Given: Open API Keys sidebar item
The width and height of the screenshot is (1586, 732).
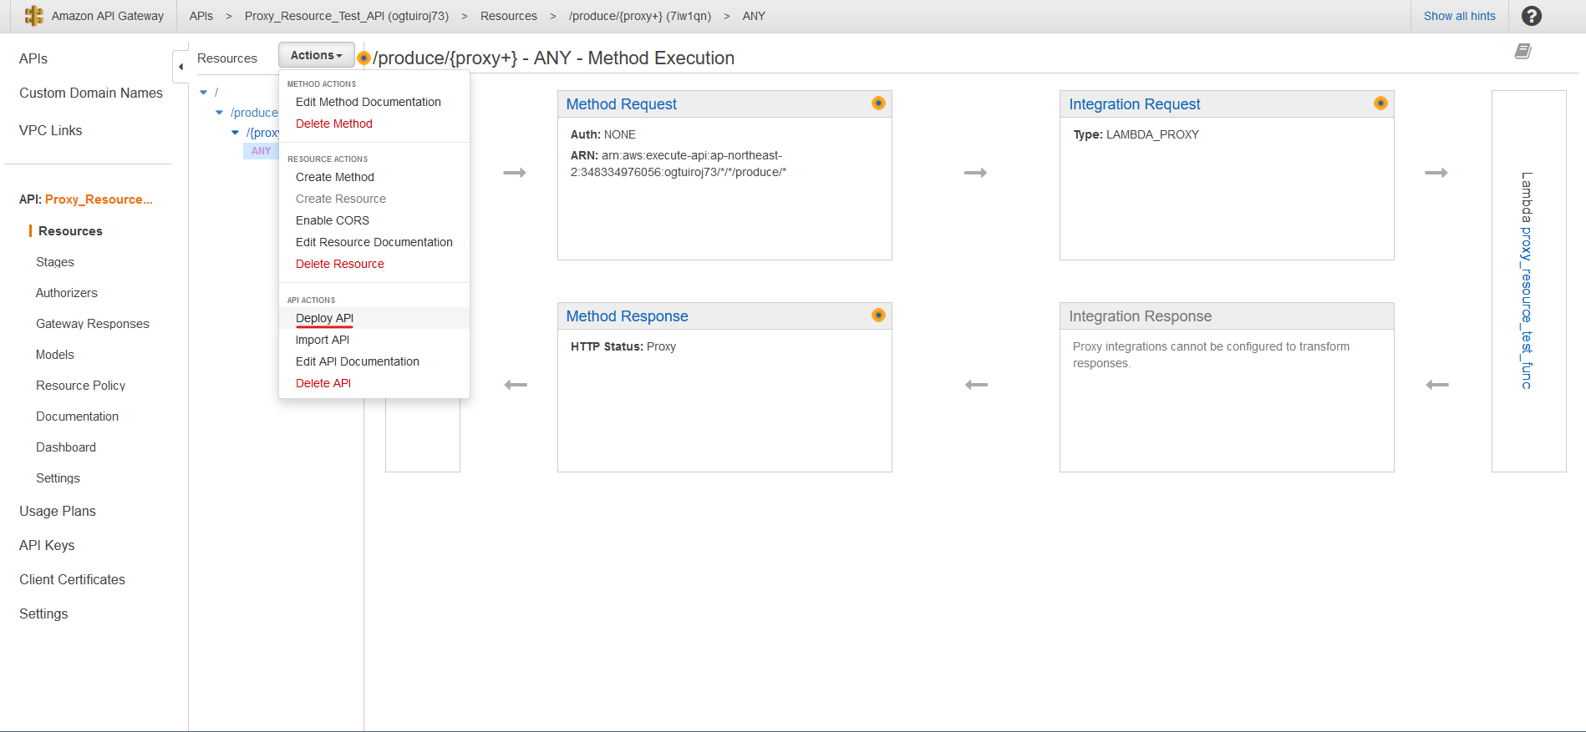Looking at the screenshot, I should pos(47,545).
